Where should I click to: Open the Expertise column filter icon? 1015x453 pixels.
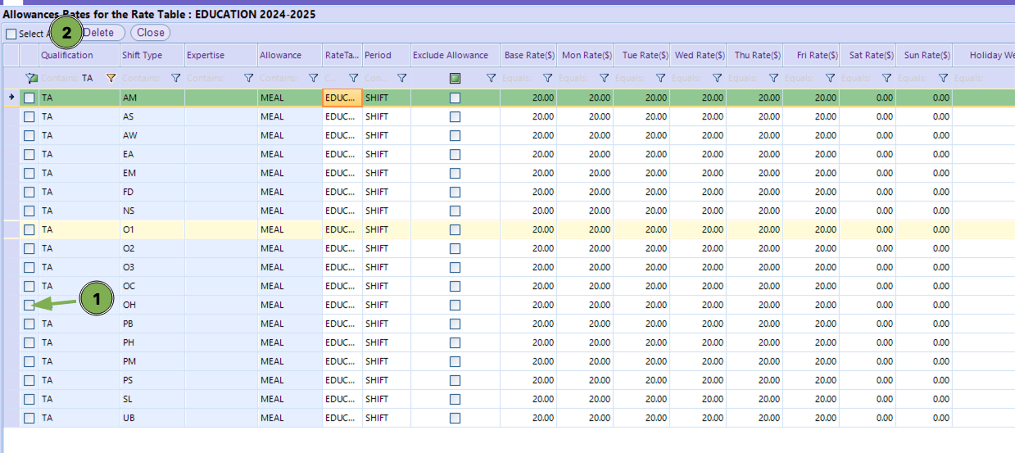pos(249,79)
